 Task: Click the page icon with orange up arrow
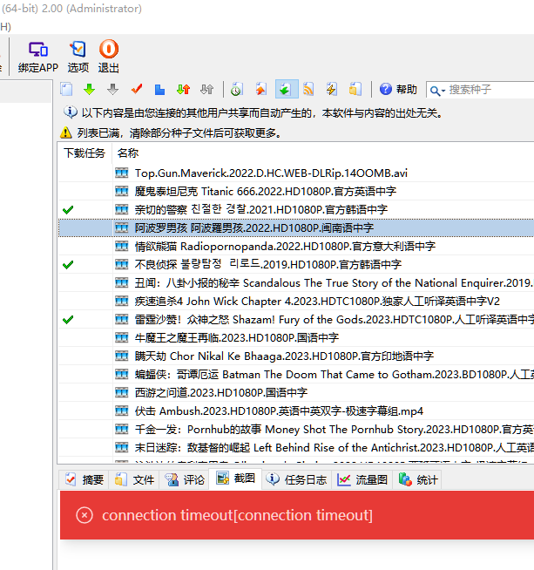(x=261, y=89)
